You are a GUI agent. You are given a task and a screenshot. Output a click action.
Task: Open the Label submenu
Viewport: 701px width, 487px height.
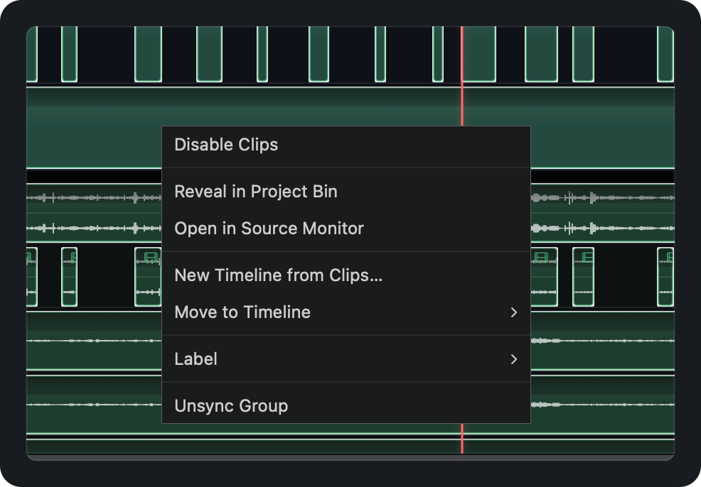pos(346,359)
